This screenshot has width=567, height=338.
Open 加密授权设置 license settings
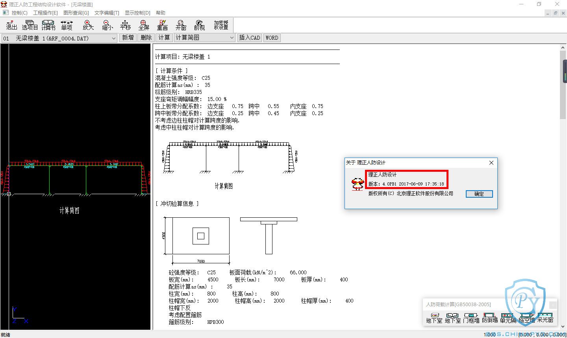(x=221, y=25)
